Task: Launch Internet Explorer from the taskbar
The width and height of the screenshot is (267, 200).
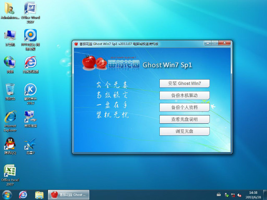Action: [x=23, y=195]
